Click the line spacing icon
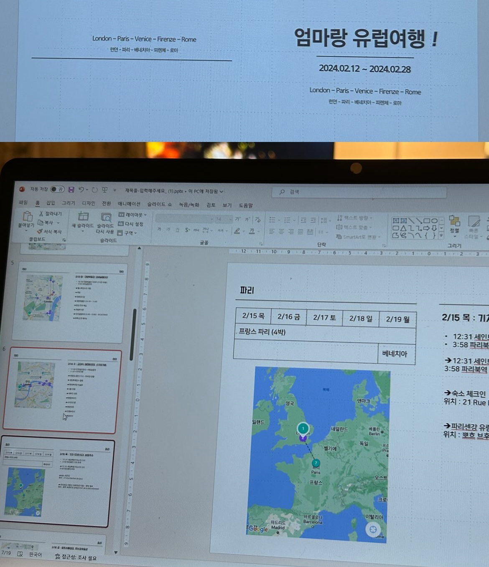This screenshot has width=489, height=567. click(x=323, y=220)
